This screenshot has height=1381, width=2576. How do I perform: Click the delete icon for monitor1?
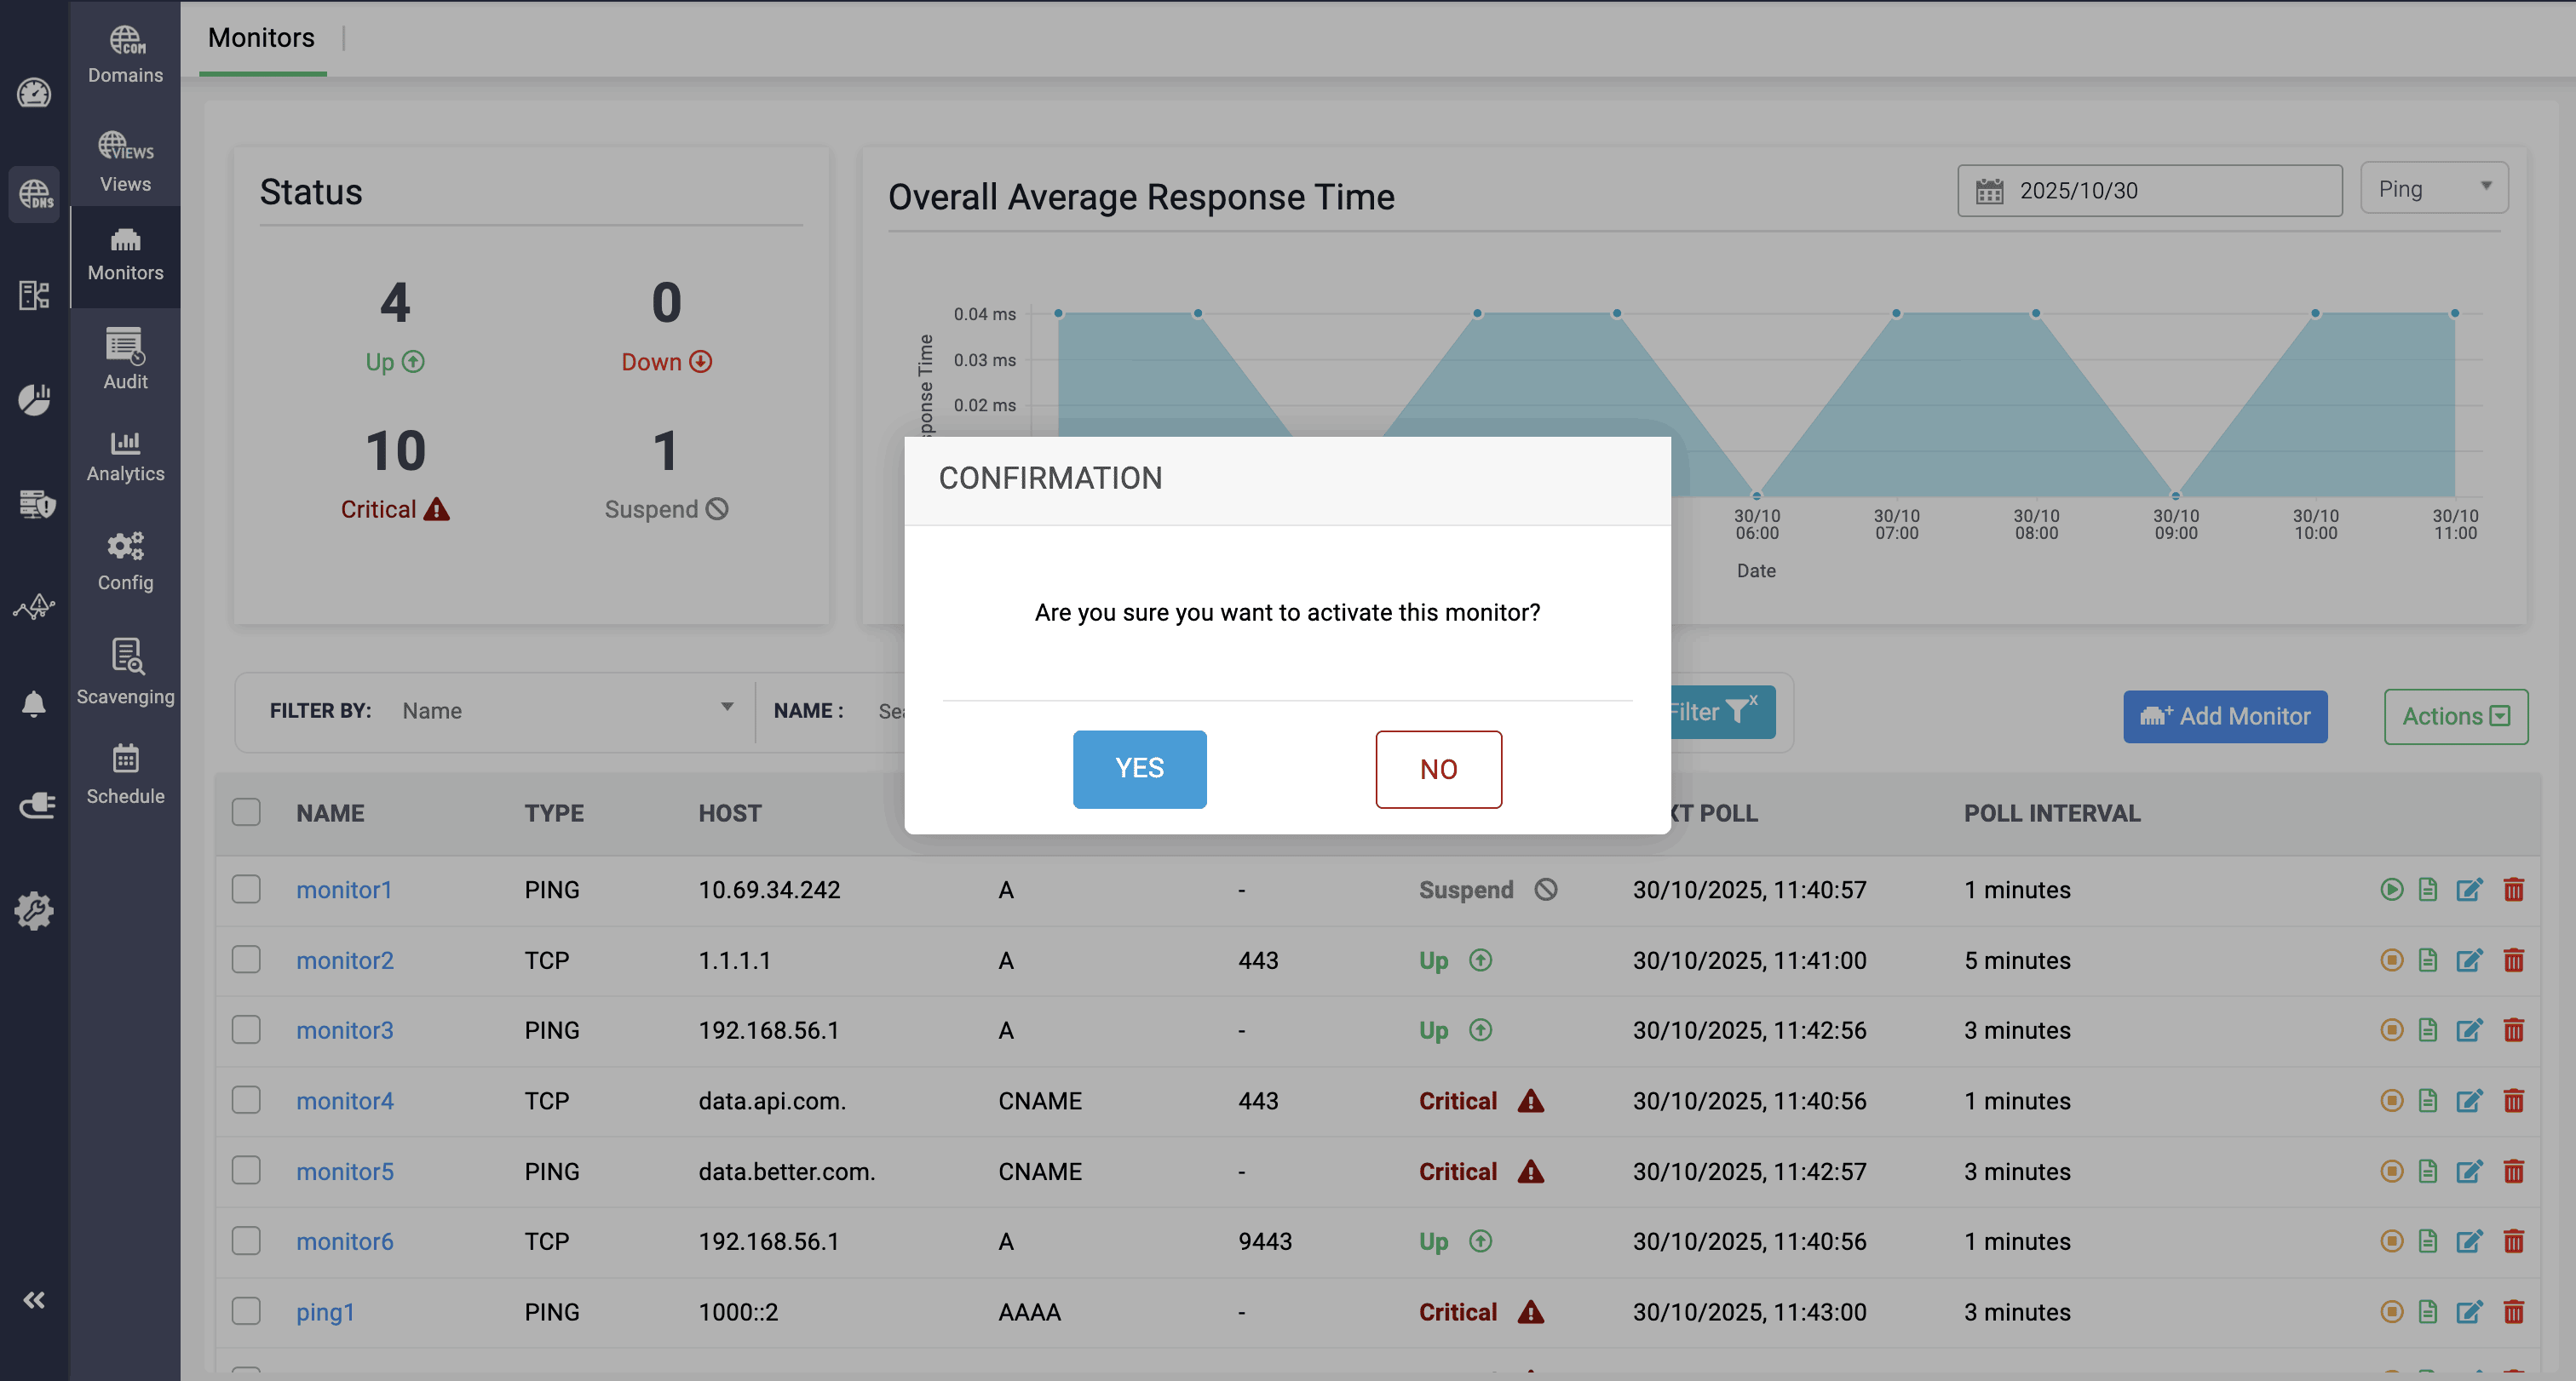point(2513,890)
